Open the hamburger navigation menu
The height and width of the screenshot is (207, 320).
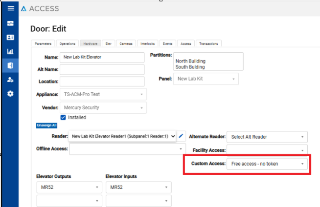tap(11, 8)
